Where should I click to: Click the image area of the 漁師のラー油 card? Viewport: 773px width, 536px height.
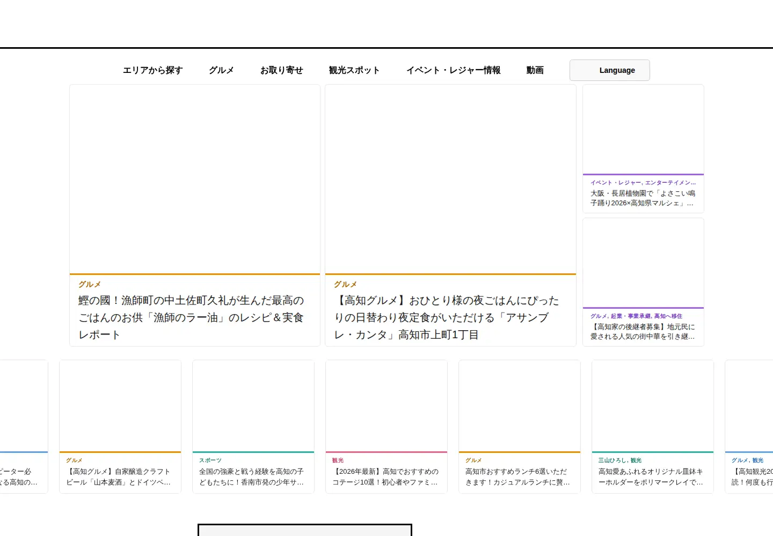click(195, 179)
